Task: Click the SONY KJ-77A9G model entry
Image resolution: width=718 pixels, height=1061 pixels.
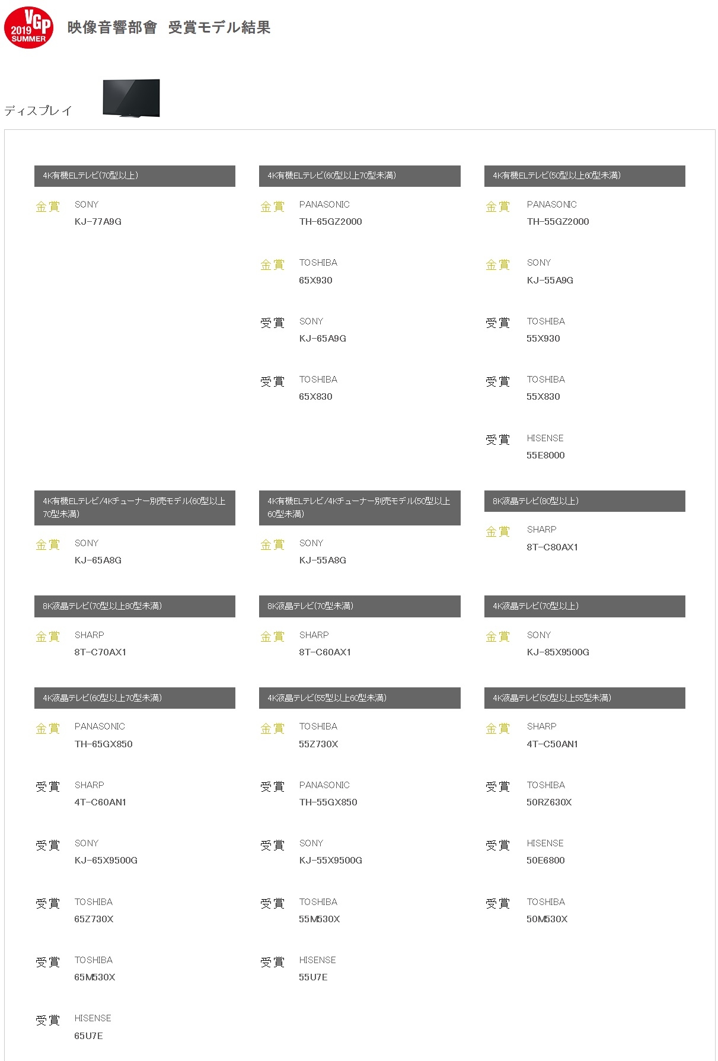Action: coord(98,222)
